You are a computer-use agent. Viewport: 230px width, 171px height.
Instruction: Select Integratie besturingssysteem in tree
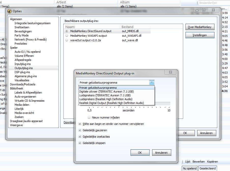pos(32,23)
